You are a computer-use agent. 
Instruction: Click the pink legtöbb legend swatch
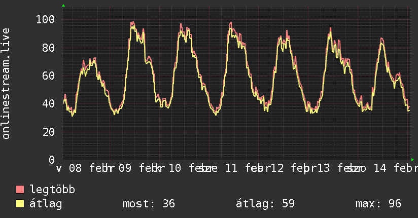(x=20, y=189)
